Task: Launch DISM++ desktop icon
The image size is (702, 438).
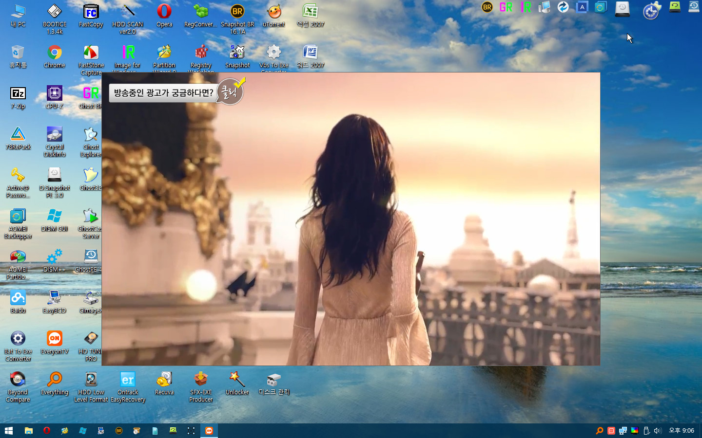Action: click(x=55, y=261)
